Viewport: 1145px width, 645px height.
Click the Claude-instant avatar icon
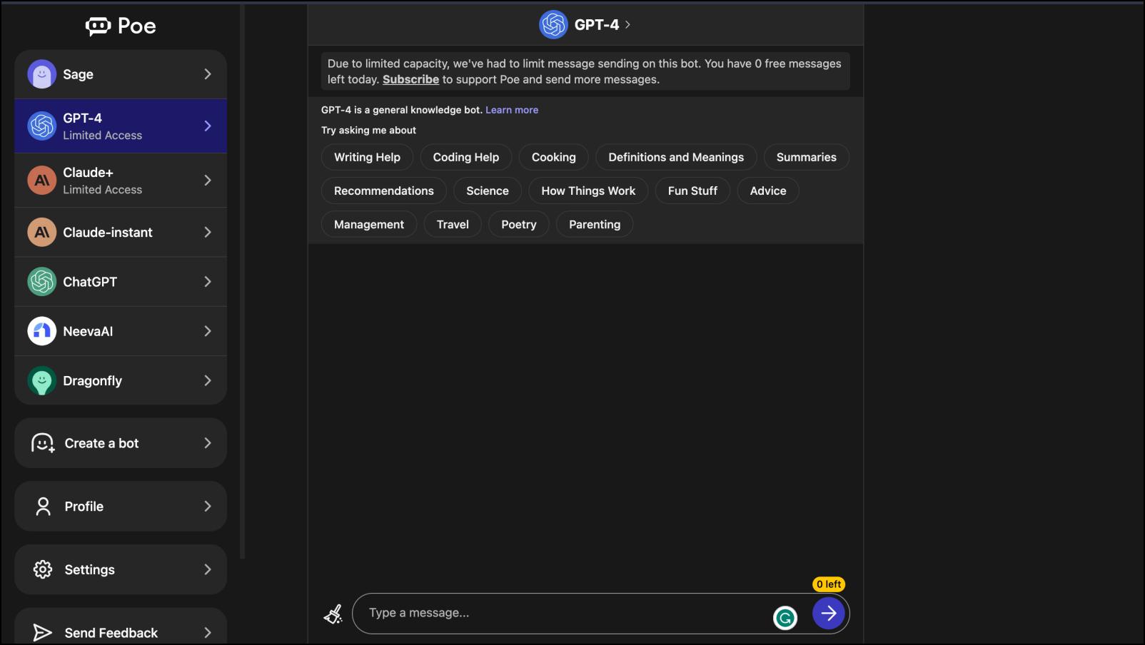pos(42,233)
